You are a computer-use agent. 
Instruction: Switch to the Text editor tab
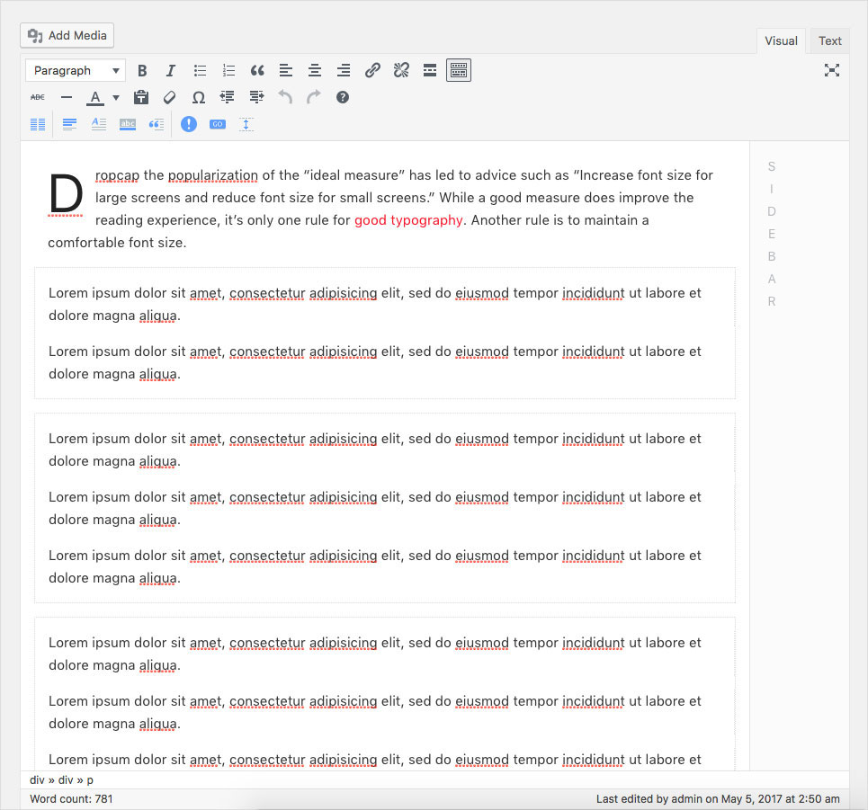coord(829,40)
